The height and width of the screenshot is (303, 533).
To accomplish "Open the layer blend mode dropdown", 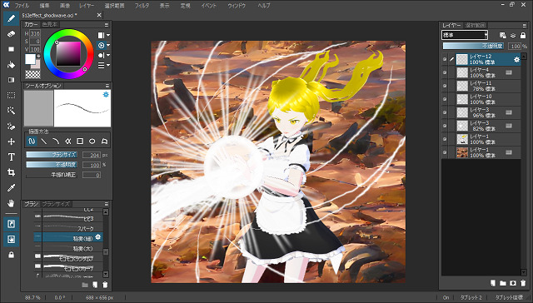I will tap(465, 35).
